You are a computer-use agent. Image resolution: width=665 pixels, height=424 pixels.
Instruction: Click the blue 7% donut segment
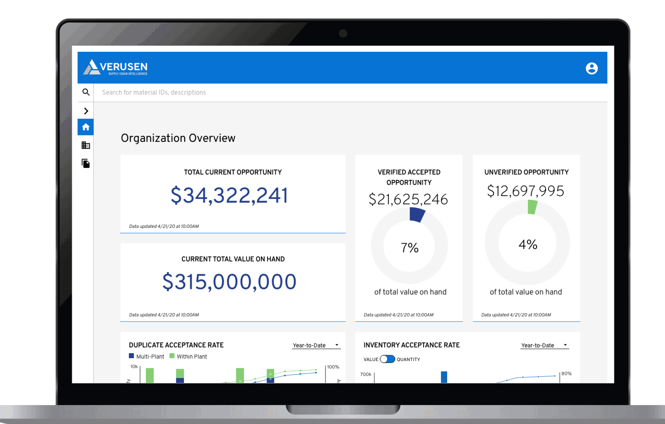point(417,215)
